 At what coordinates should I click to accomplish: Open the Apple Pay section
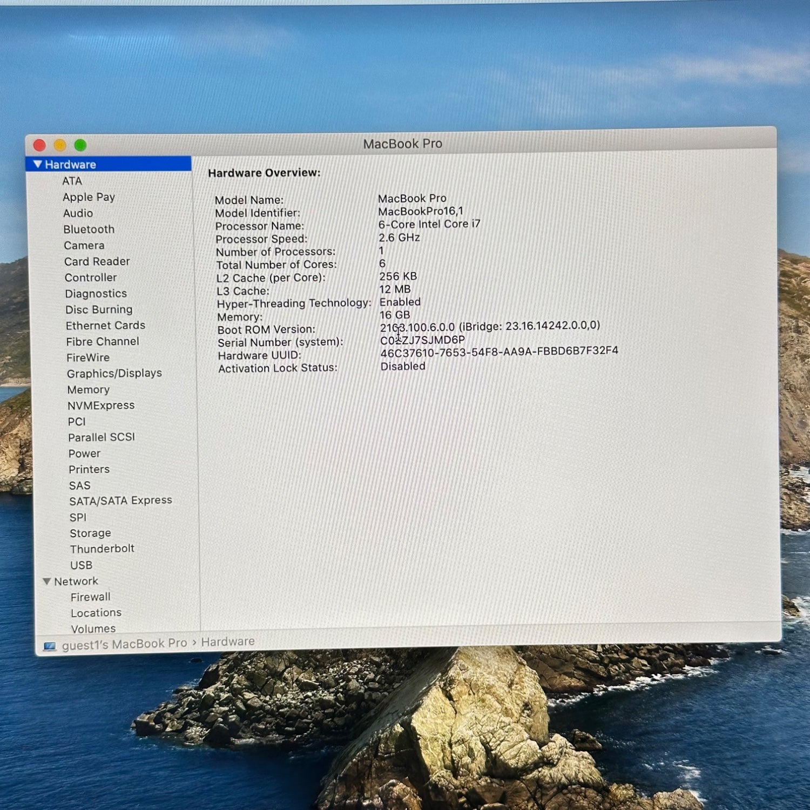pos(89,197)
